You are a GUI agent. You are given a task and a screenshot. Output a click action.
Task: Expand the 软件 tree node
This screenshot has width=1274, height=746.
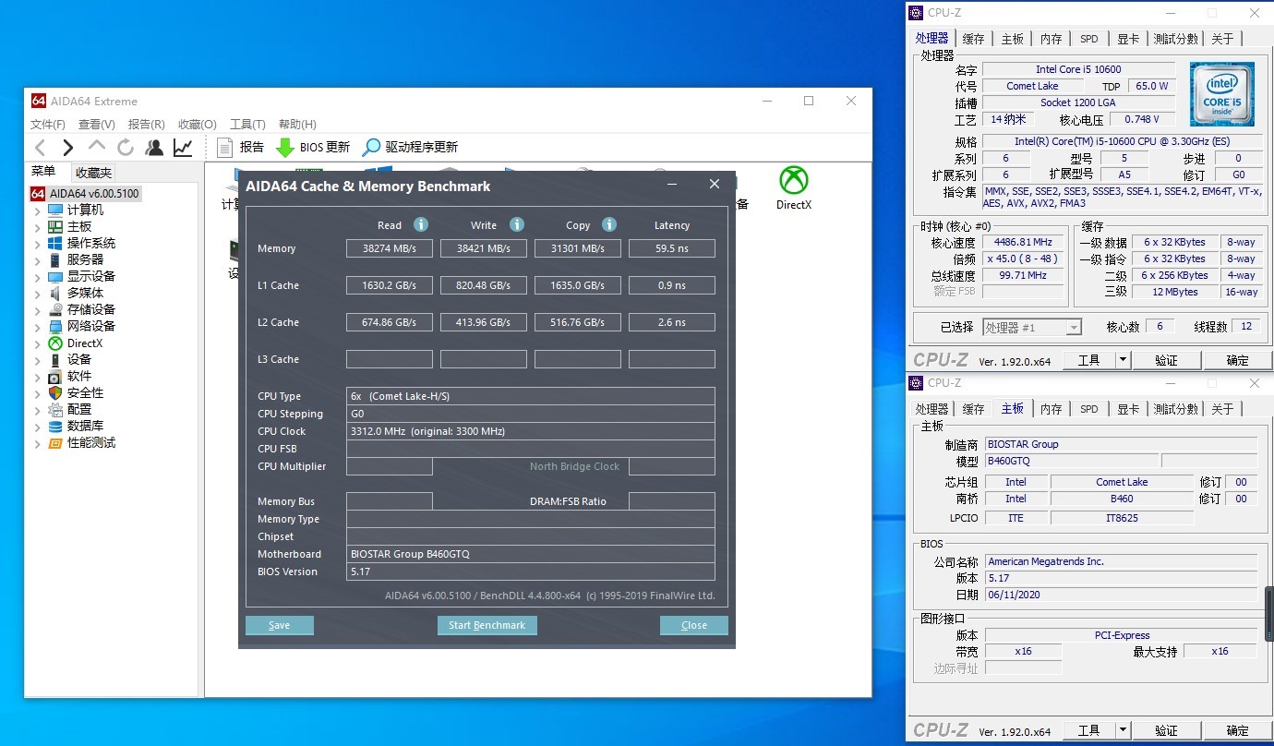click(x=38, y=377)
